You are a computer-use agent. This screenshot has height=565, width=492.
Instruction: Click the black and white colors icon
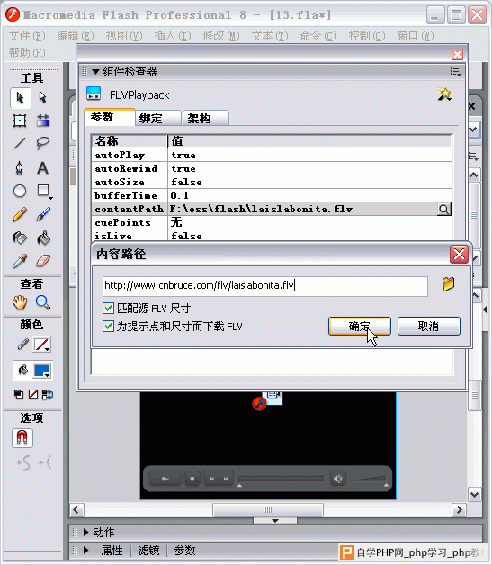19,394
